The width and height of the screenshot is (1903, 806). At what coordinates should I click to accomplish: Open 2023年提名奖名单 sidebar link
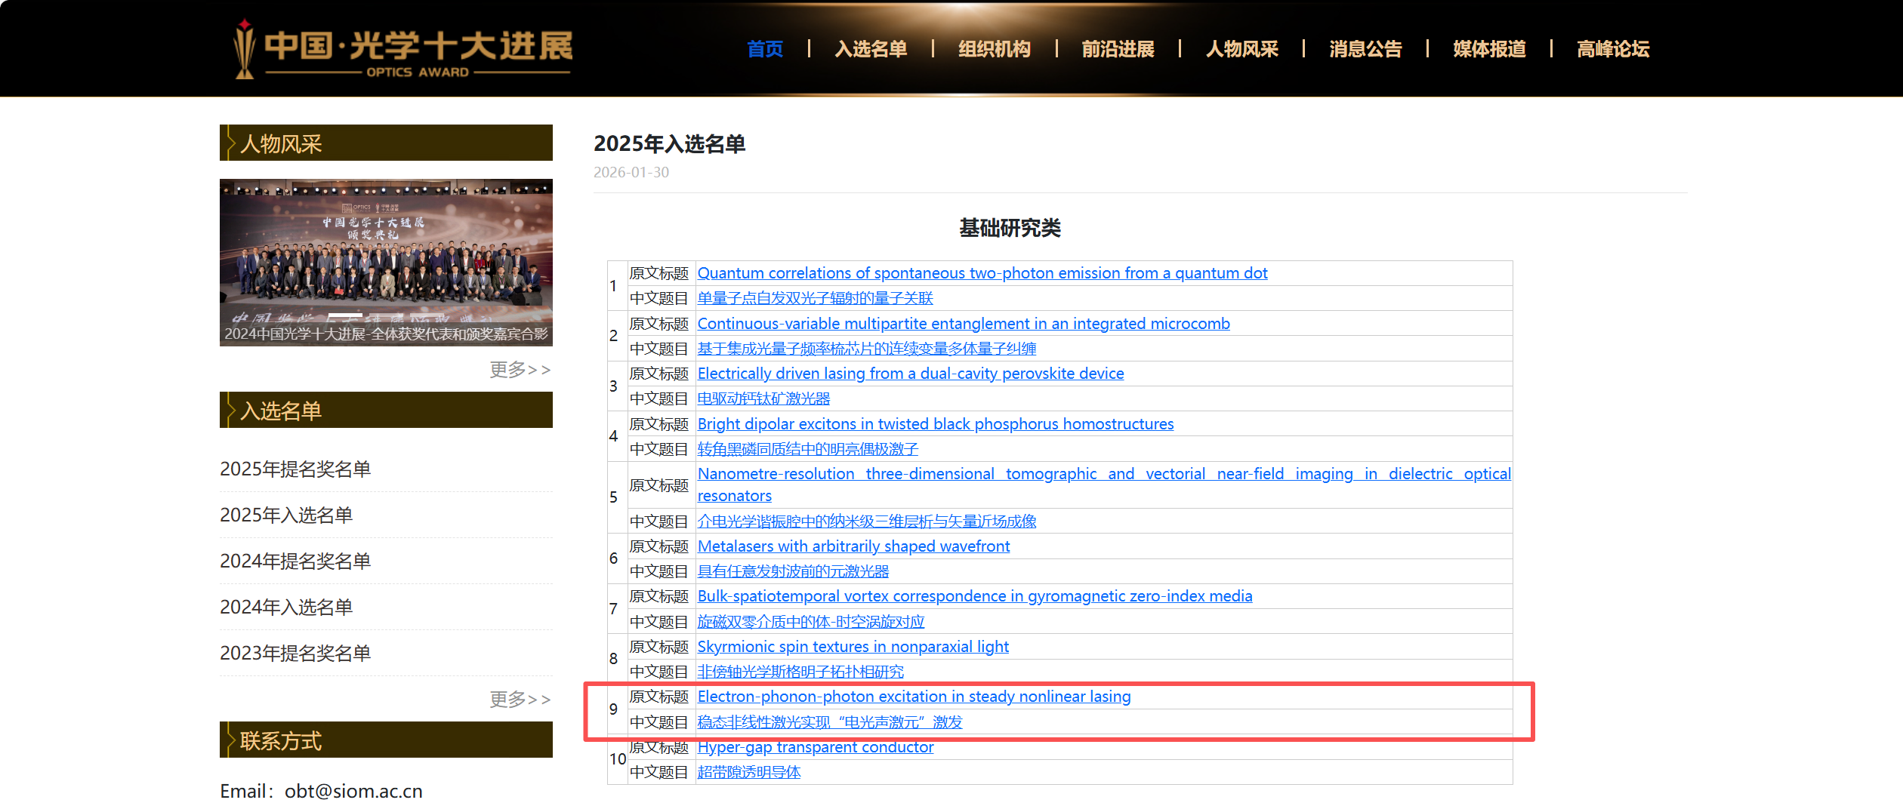(x=295, y=654)
